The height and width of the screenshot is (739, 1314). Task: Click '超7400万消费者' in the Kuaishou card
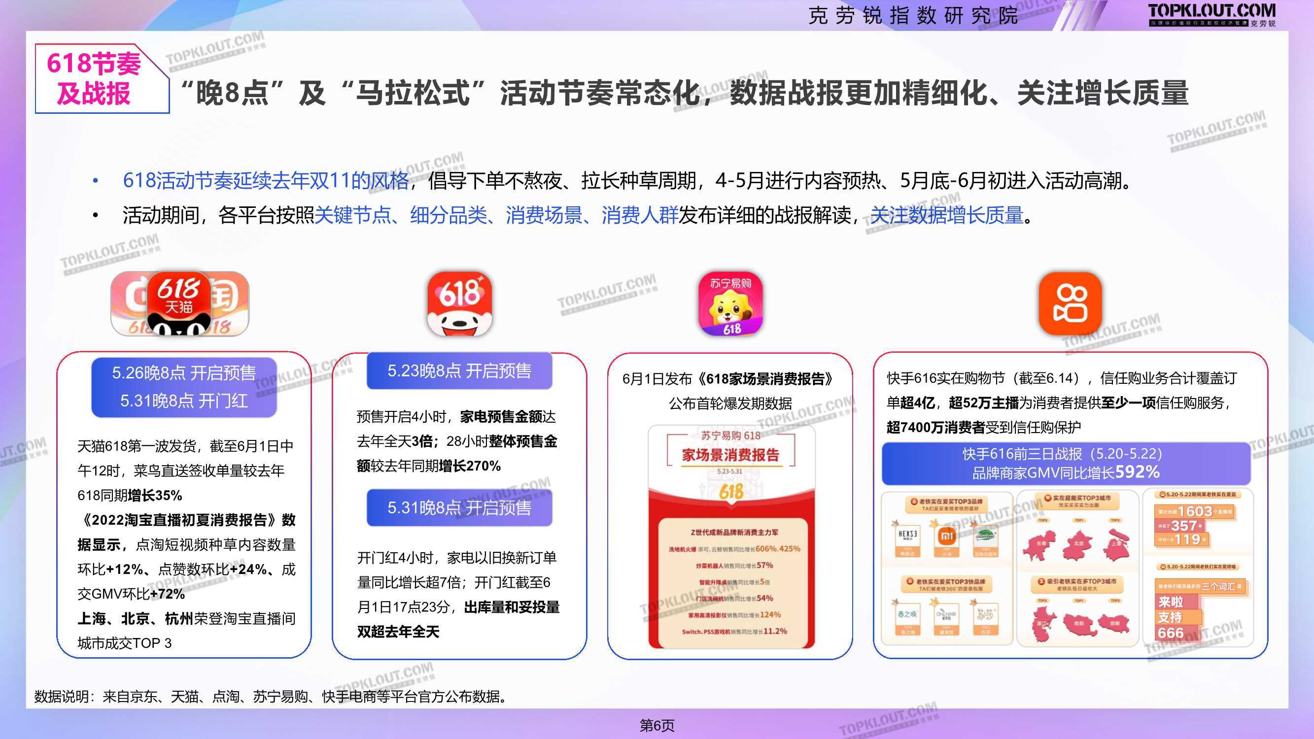point(935,427)
